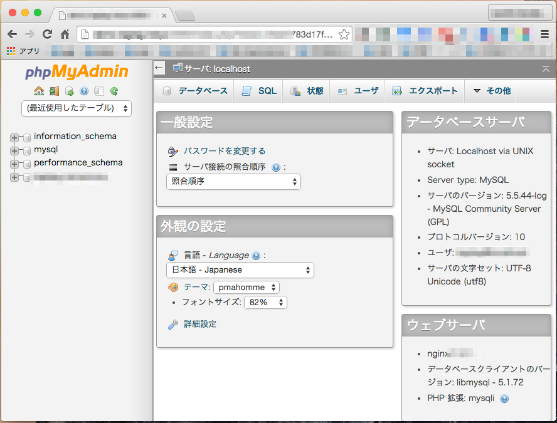Click パスワードを変更する link
Screen dimensions: 557x423
point(225,151)
